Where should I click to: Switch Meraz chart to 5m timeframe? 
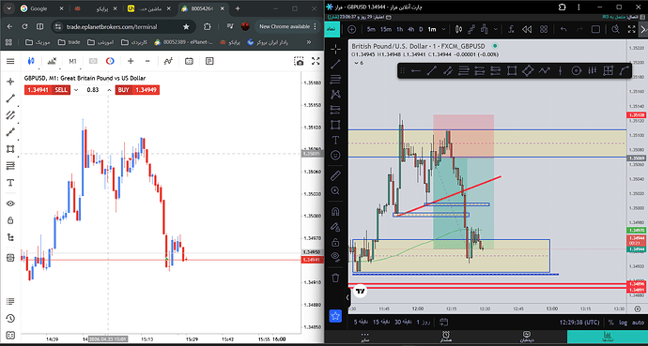click(371, 29)
